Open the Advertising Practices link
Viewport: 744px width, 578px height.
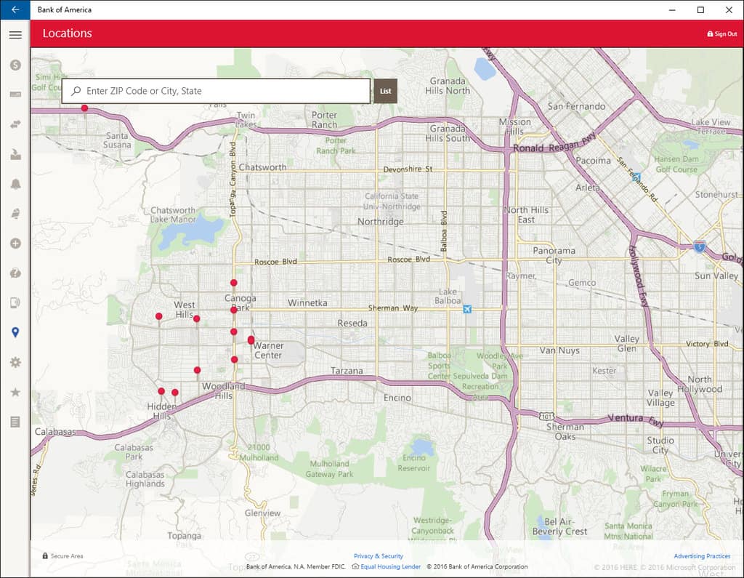pos(702,555)
